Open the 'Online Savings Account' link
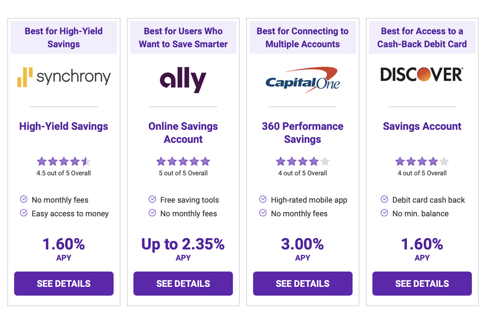 tap(183, 132)
